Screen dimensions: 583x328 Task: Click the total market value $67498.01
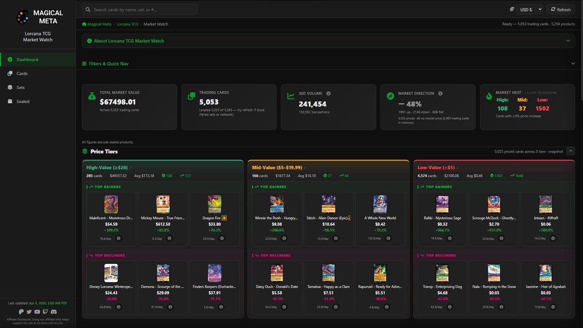click(x=118, y=102)
